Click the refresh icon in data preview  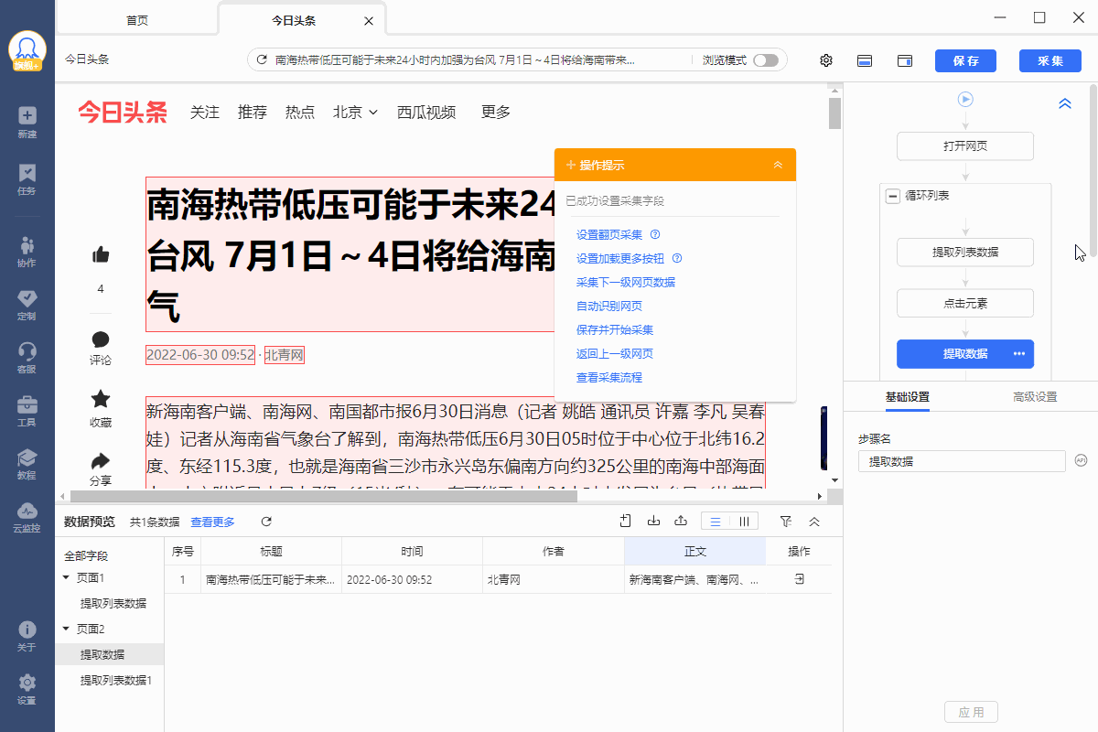tap(266, 522)
